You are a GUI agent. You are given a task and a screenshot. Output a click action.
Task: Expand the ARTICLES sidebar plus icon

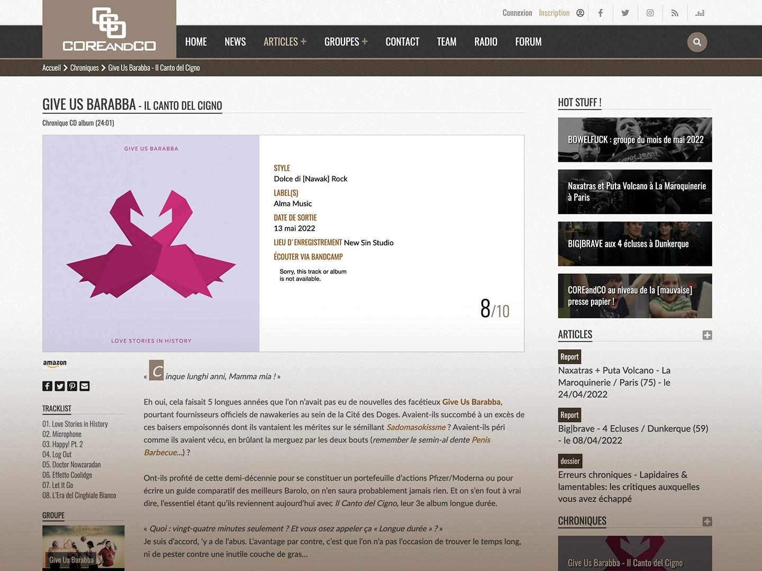707,335
